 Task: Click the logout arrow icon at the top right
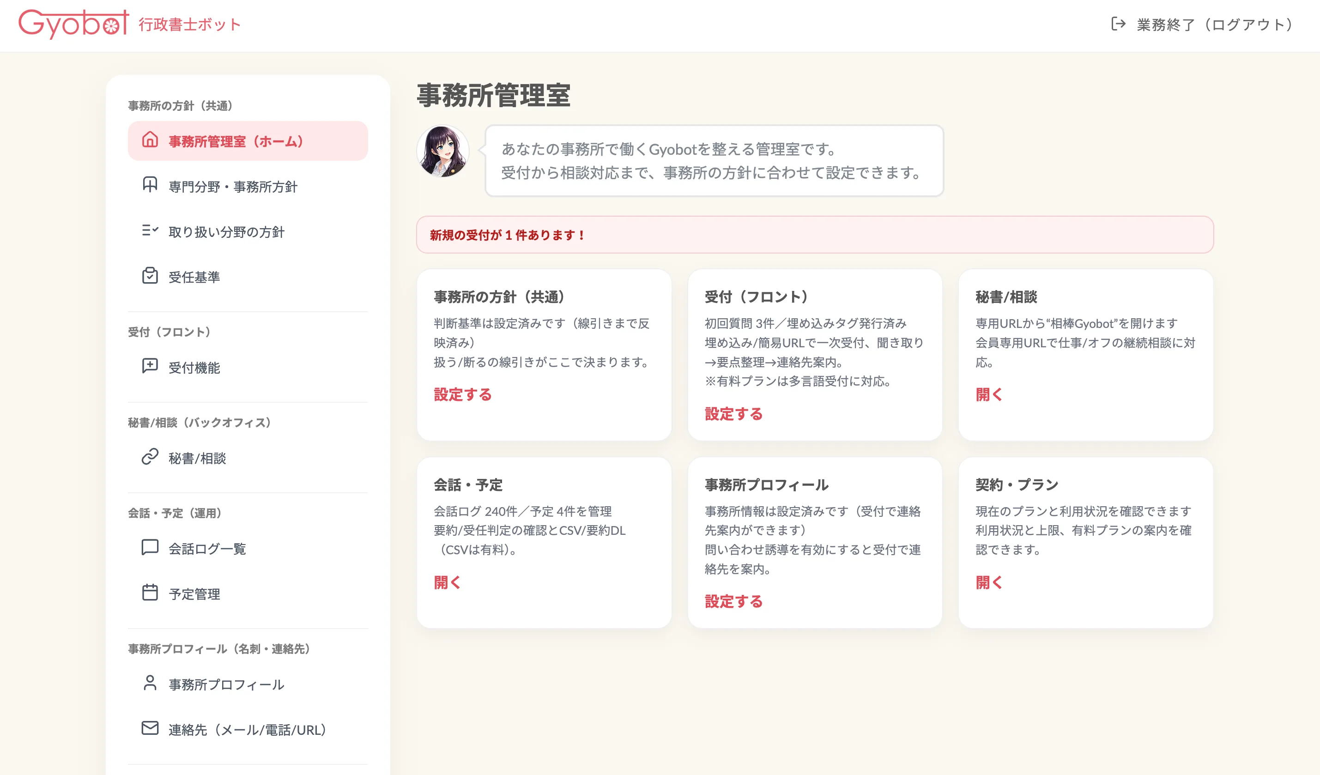click(x=1118, y=24)
